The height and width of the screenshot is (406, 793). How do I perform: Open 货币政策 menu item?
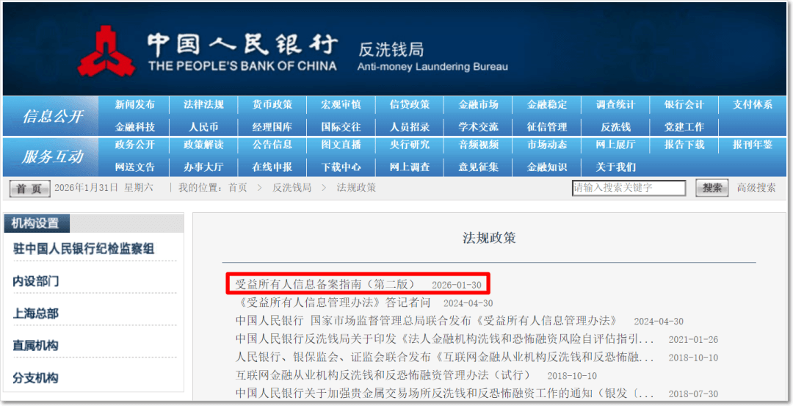(x=272, y=105)
